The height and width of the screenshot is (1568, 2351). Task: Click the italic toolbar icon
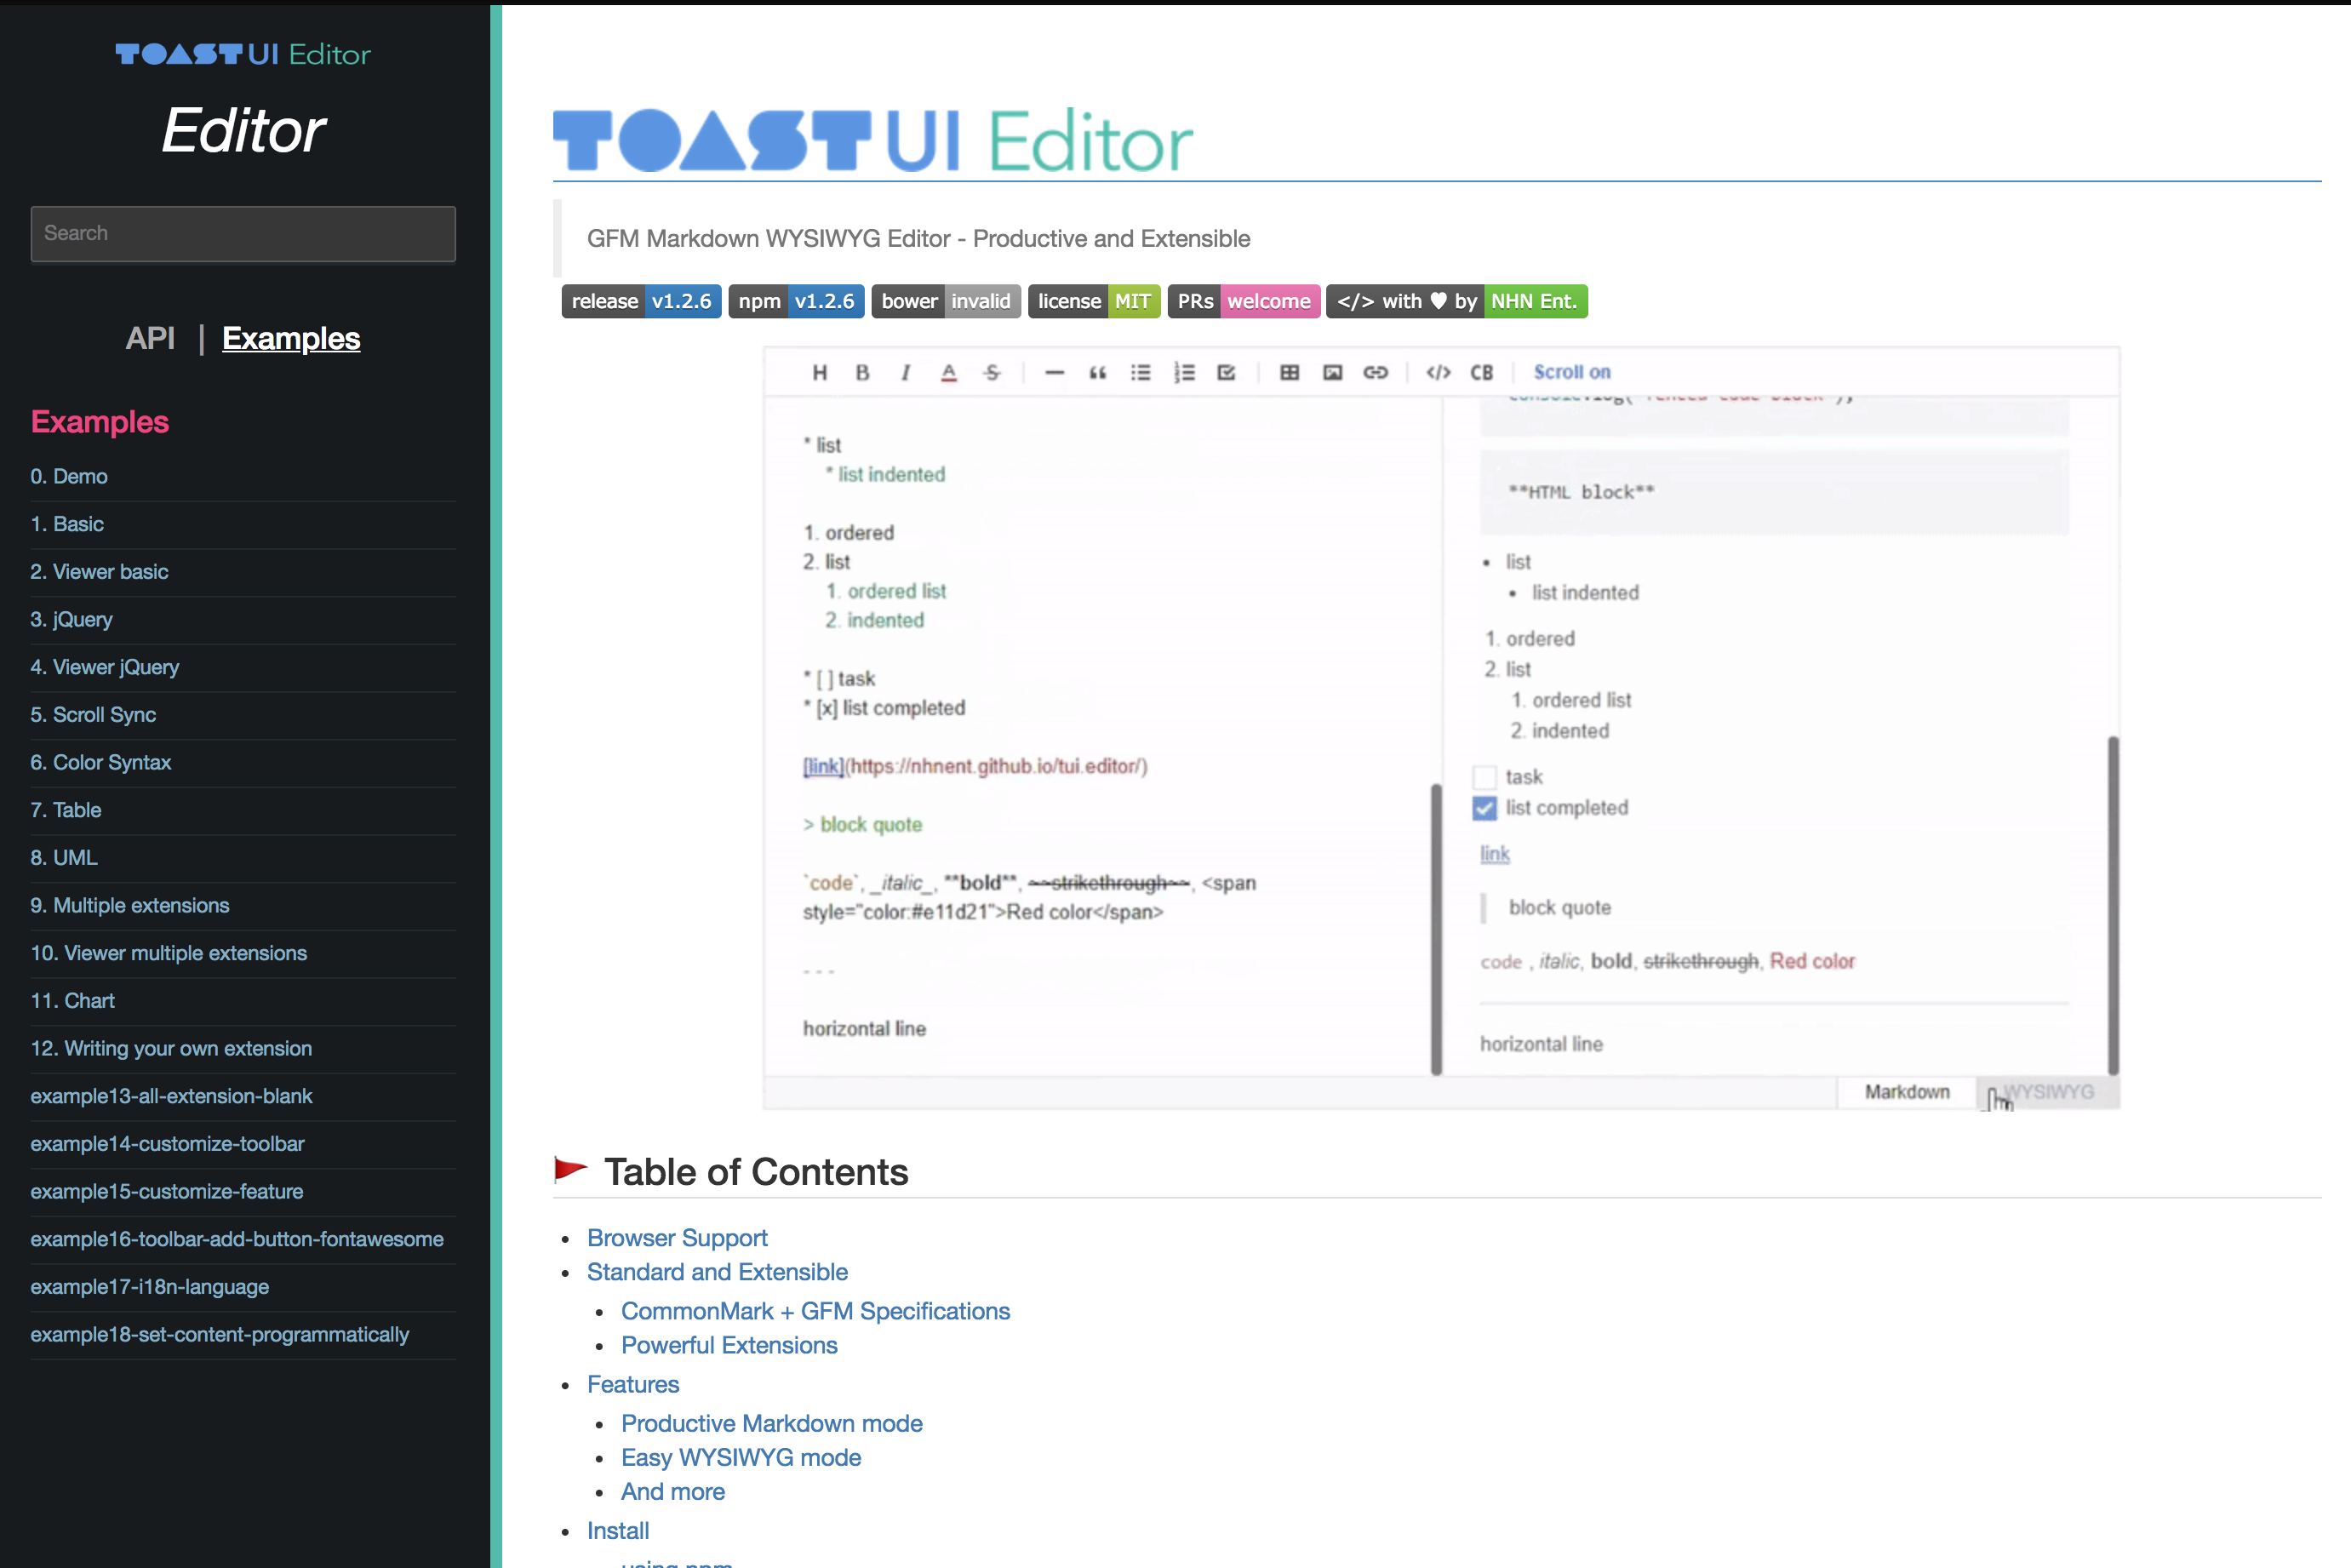point(905,372)
